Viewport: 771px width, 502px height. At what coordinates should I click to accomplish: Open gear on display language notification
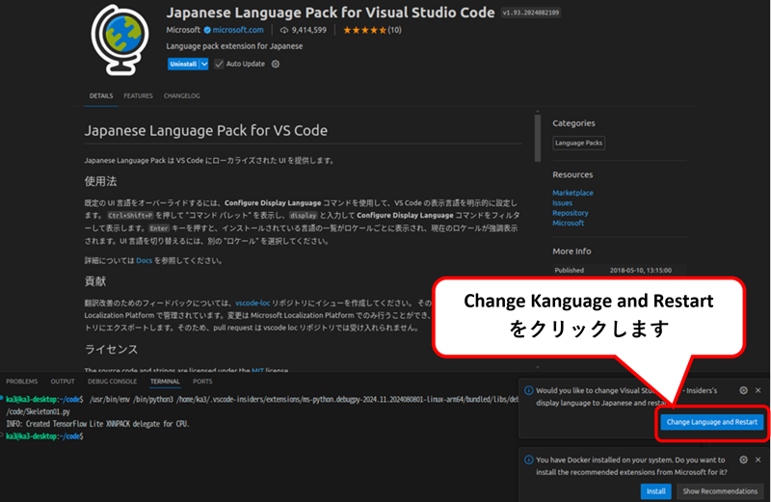[x=743, y=390]
